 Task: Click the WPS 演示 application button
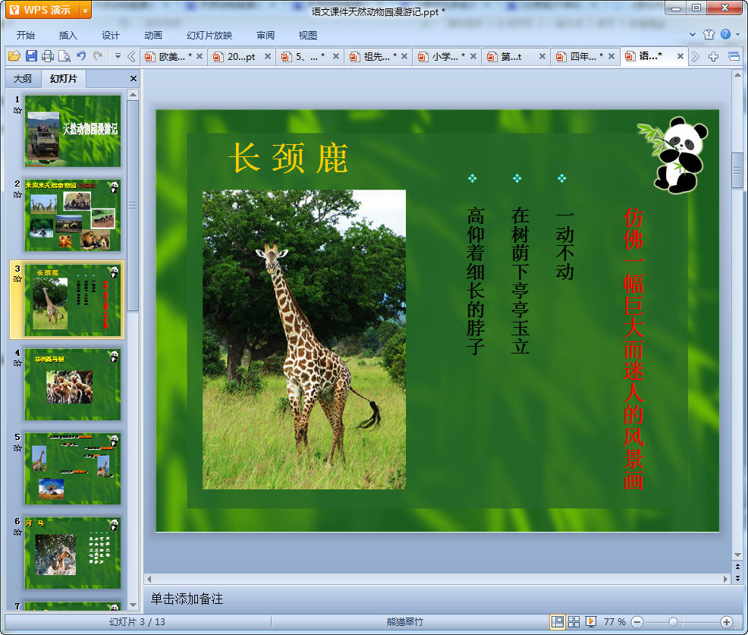(x=43, y=10)
